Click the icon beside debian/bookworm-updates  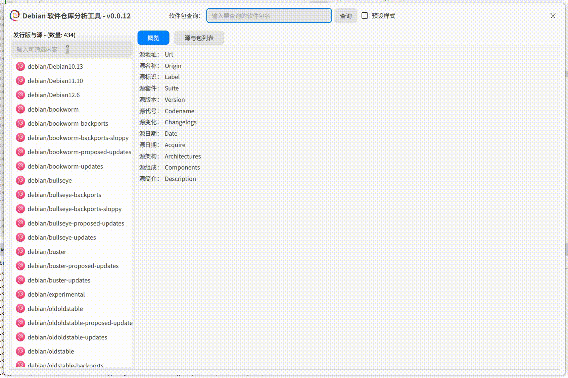pyautogui.click(x=20, y=166)
